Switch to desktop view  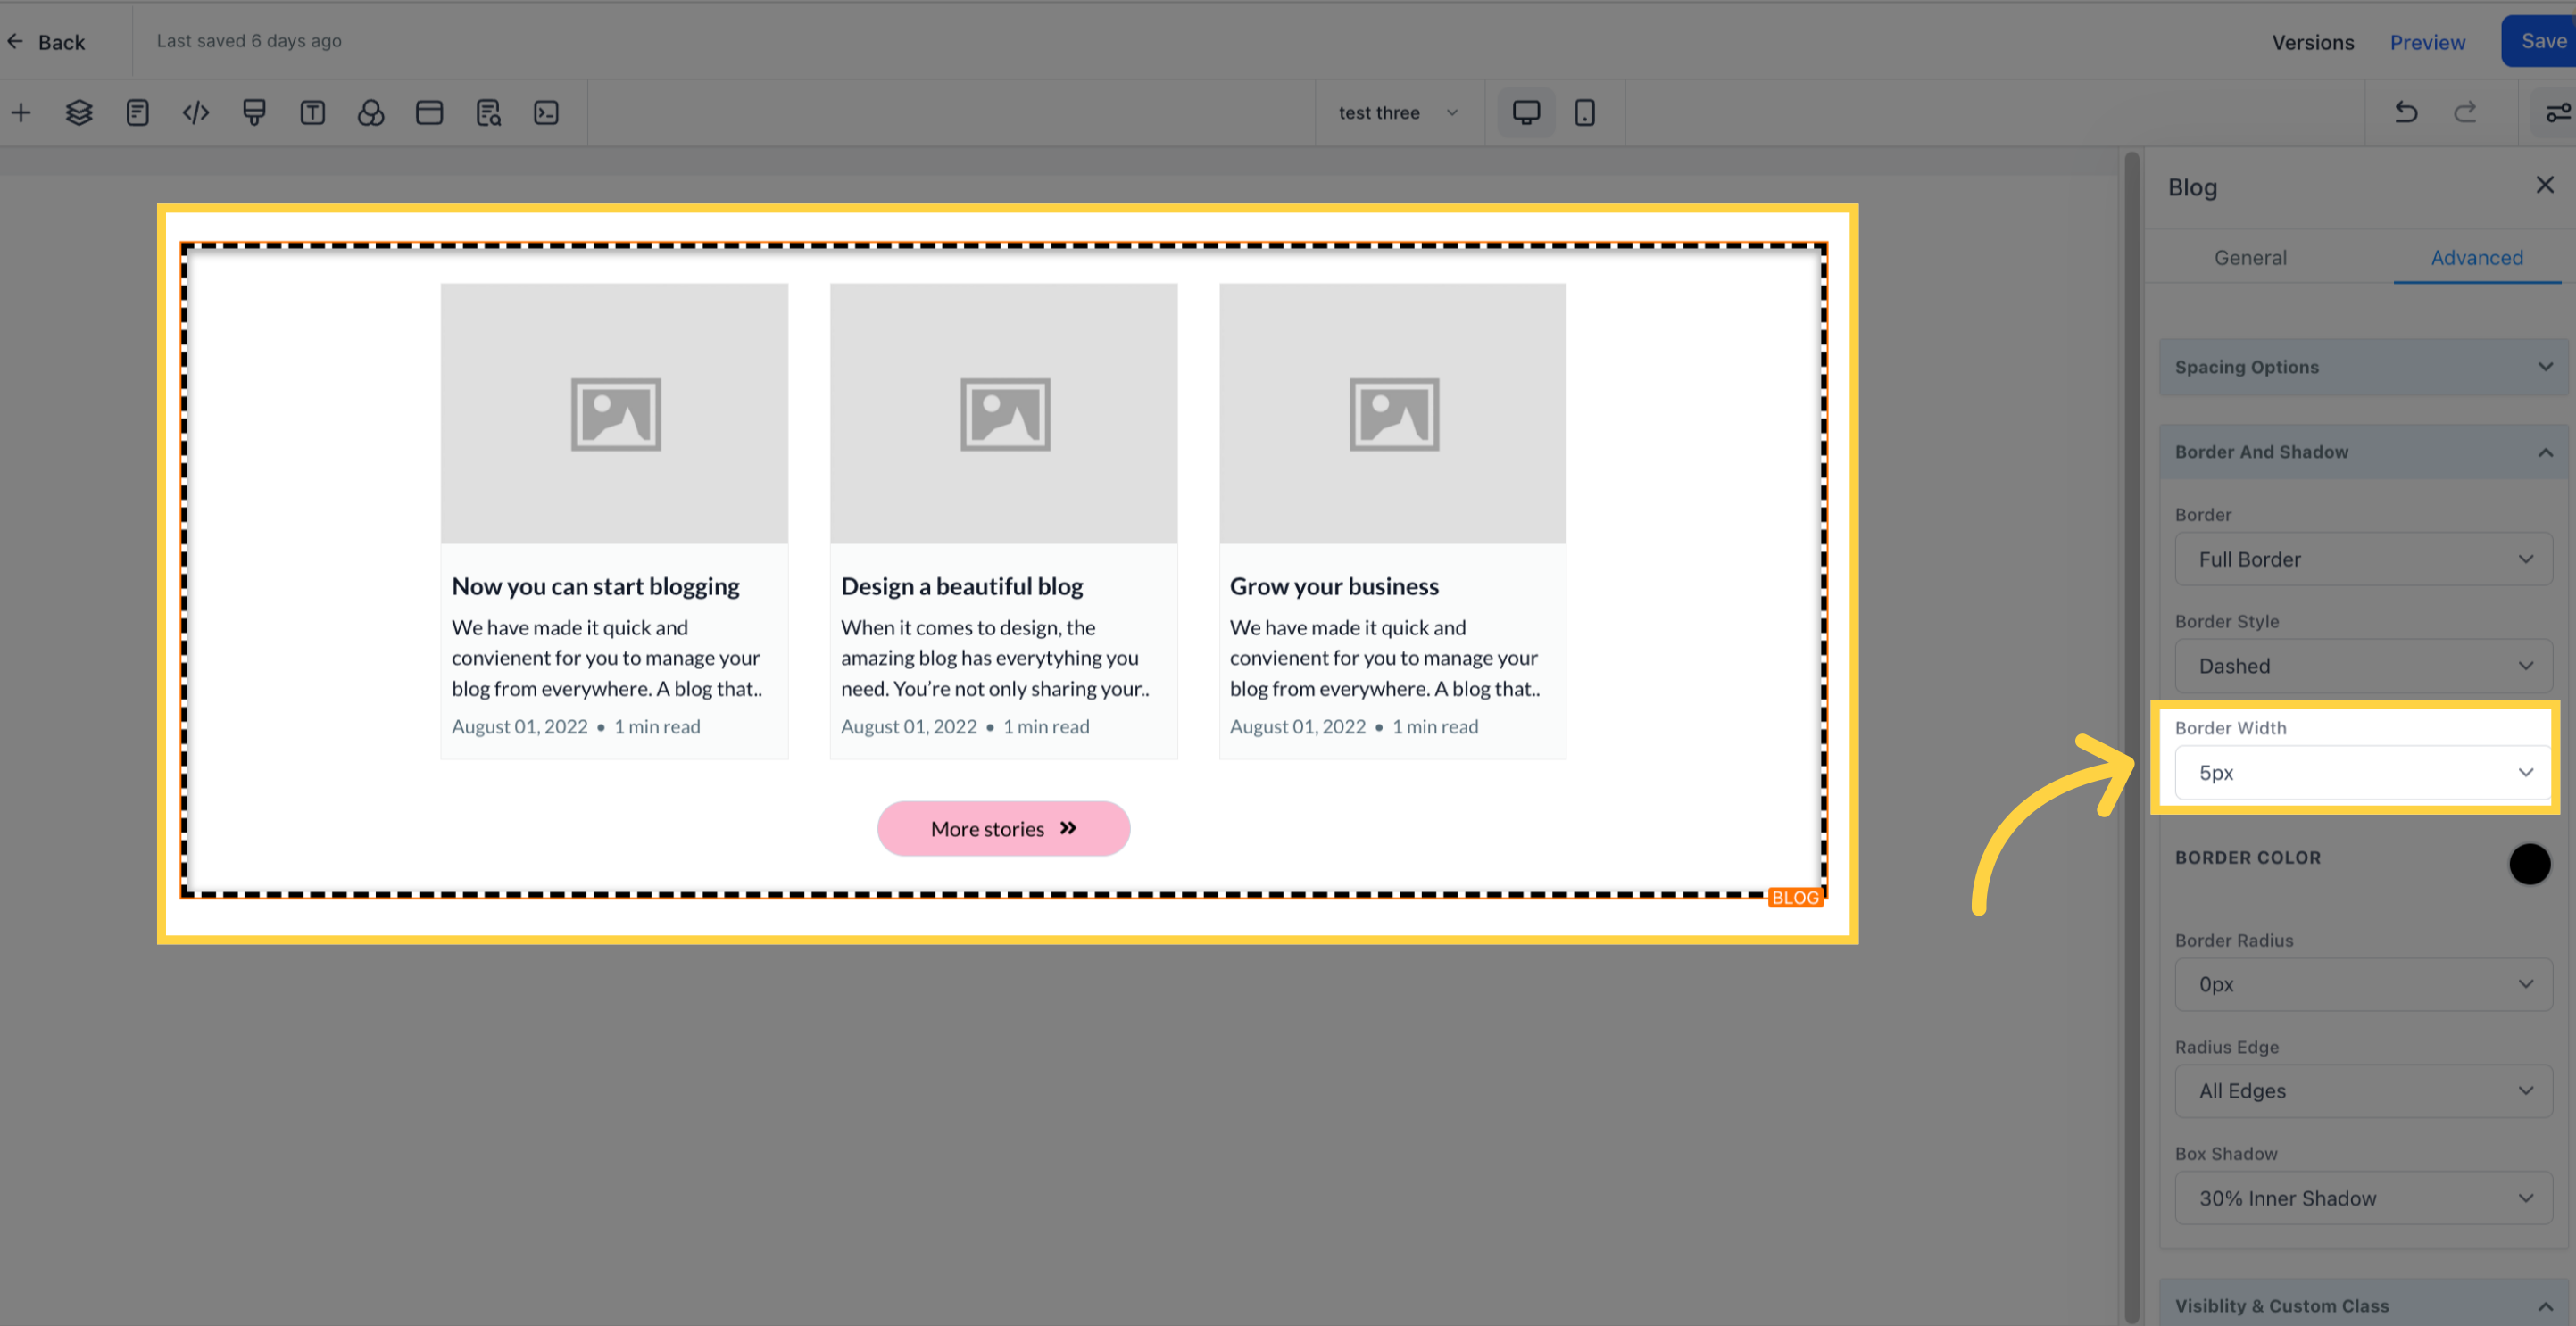[x=1526, y=112]
